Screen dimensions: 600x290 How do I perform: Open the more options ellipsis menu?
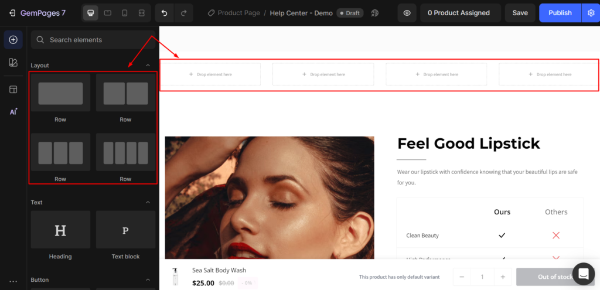coord(13,282)
